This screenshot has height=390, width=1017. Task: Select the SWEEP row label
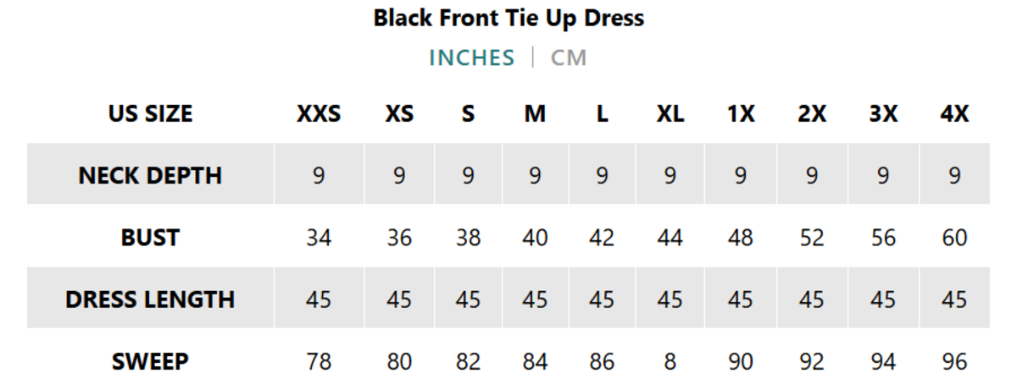pyautogui.click(x=150, y=362)
